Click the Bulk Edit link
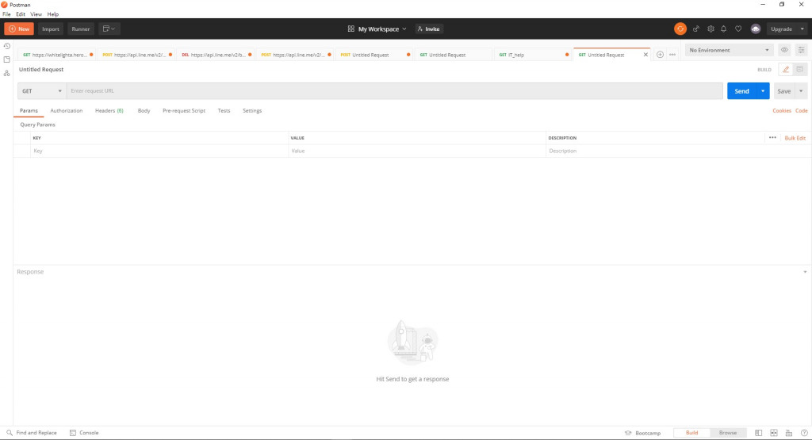812x440 pixels. click(795, 138)
